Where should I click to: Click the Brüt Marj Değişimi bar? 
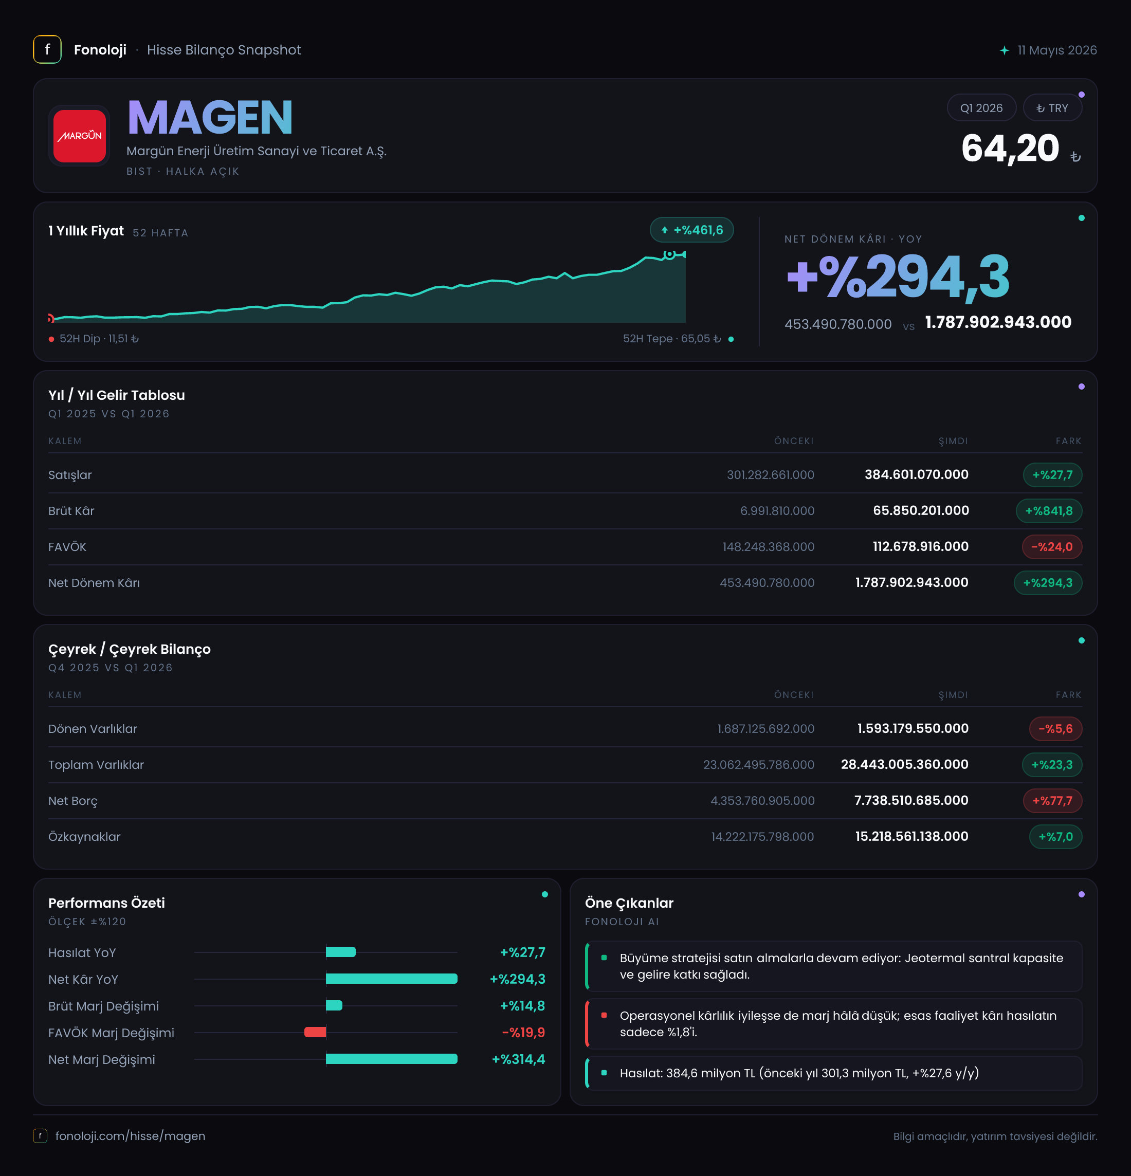pyautogui.click(x=334, y=1005)
